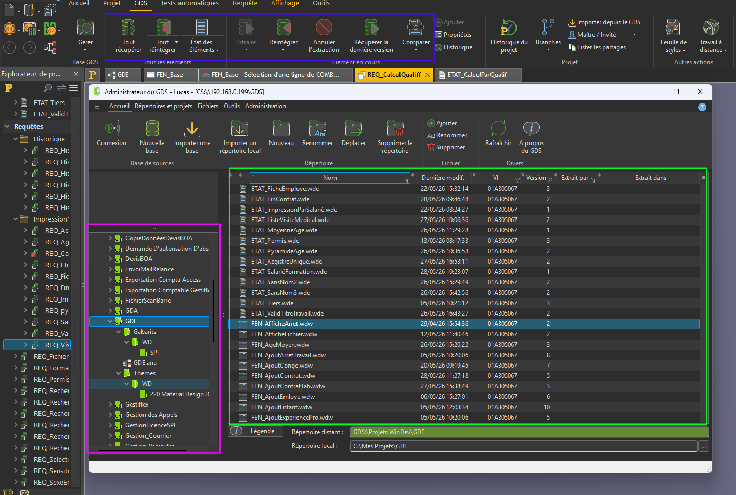
Task: Click Ajouter fichier in GDS administrator
Action: pos(442,123)
